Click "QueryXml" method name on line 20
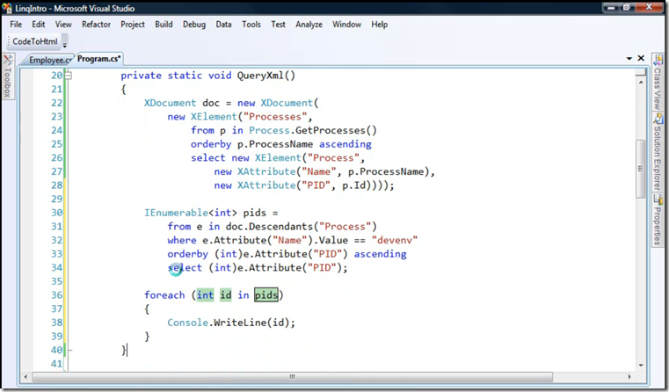The image size is (669, 392). [x=260, y=76]
